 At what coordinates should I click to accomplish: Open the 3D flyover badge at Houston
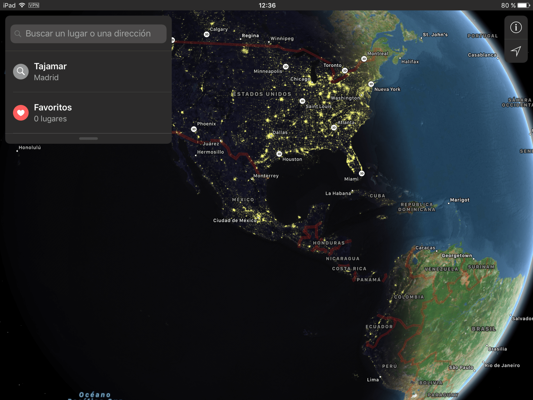(279, 154)
